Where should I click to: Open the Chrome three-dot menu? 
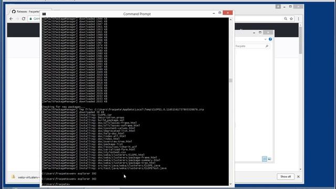[299, 19]
